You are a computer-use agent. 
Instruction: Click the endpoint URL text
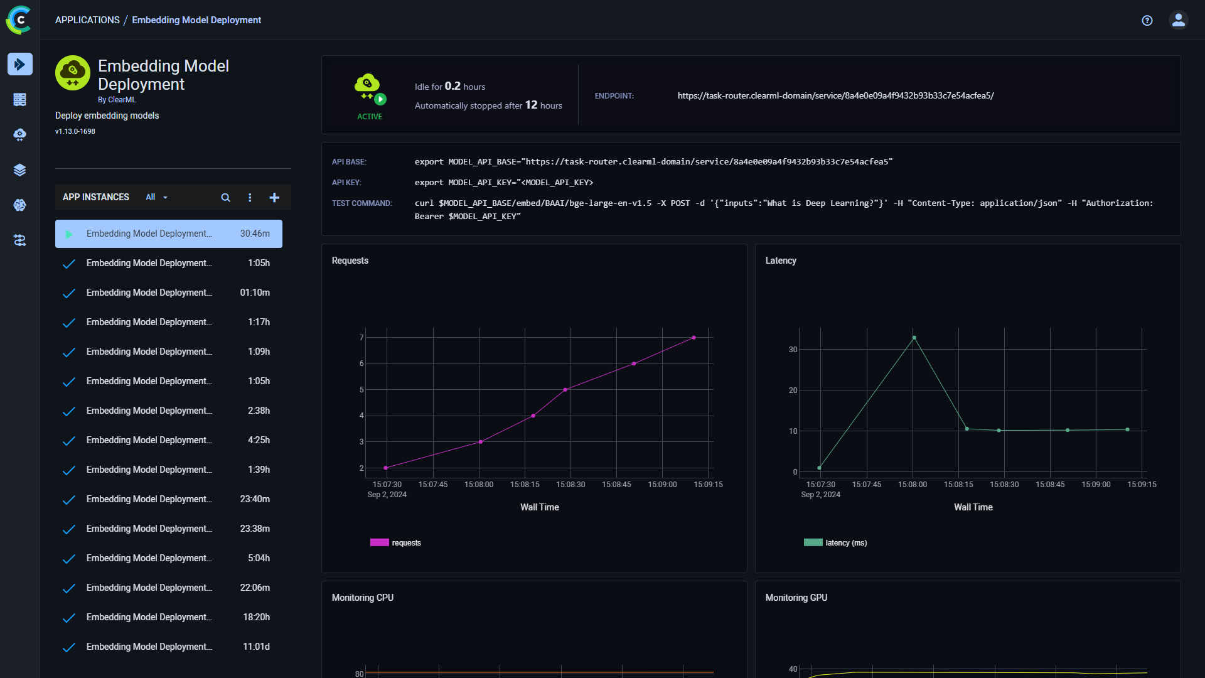835,95
